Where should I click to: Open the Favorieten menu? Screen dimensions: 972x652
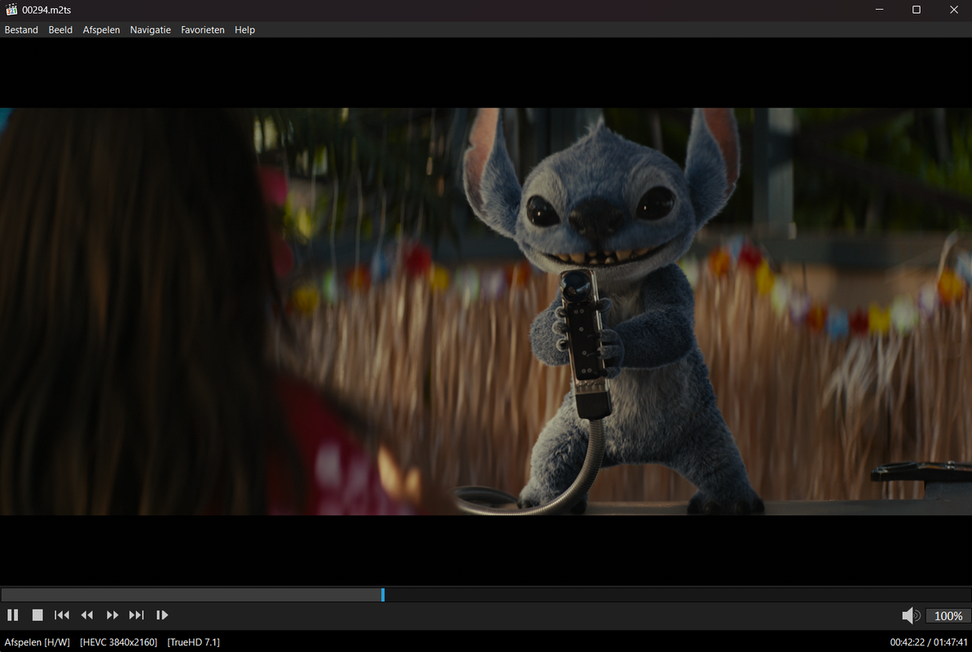[203, 30]
